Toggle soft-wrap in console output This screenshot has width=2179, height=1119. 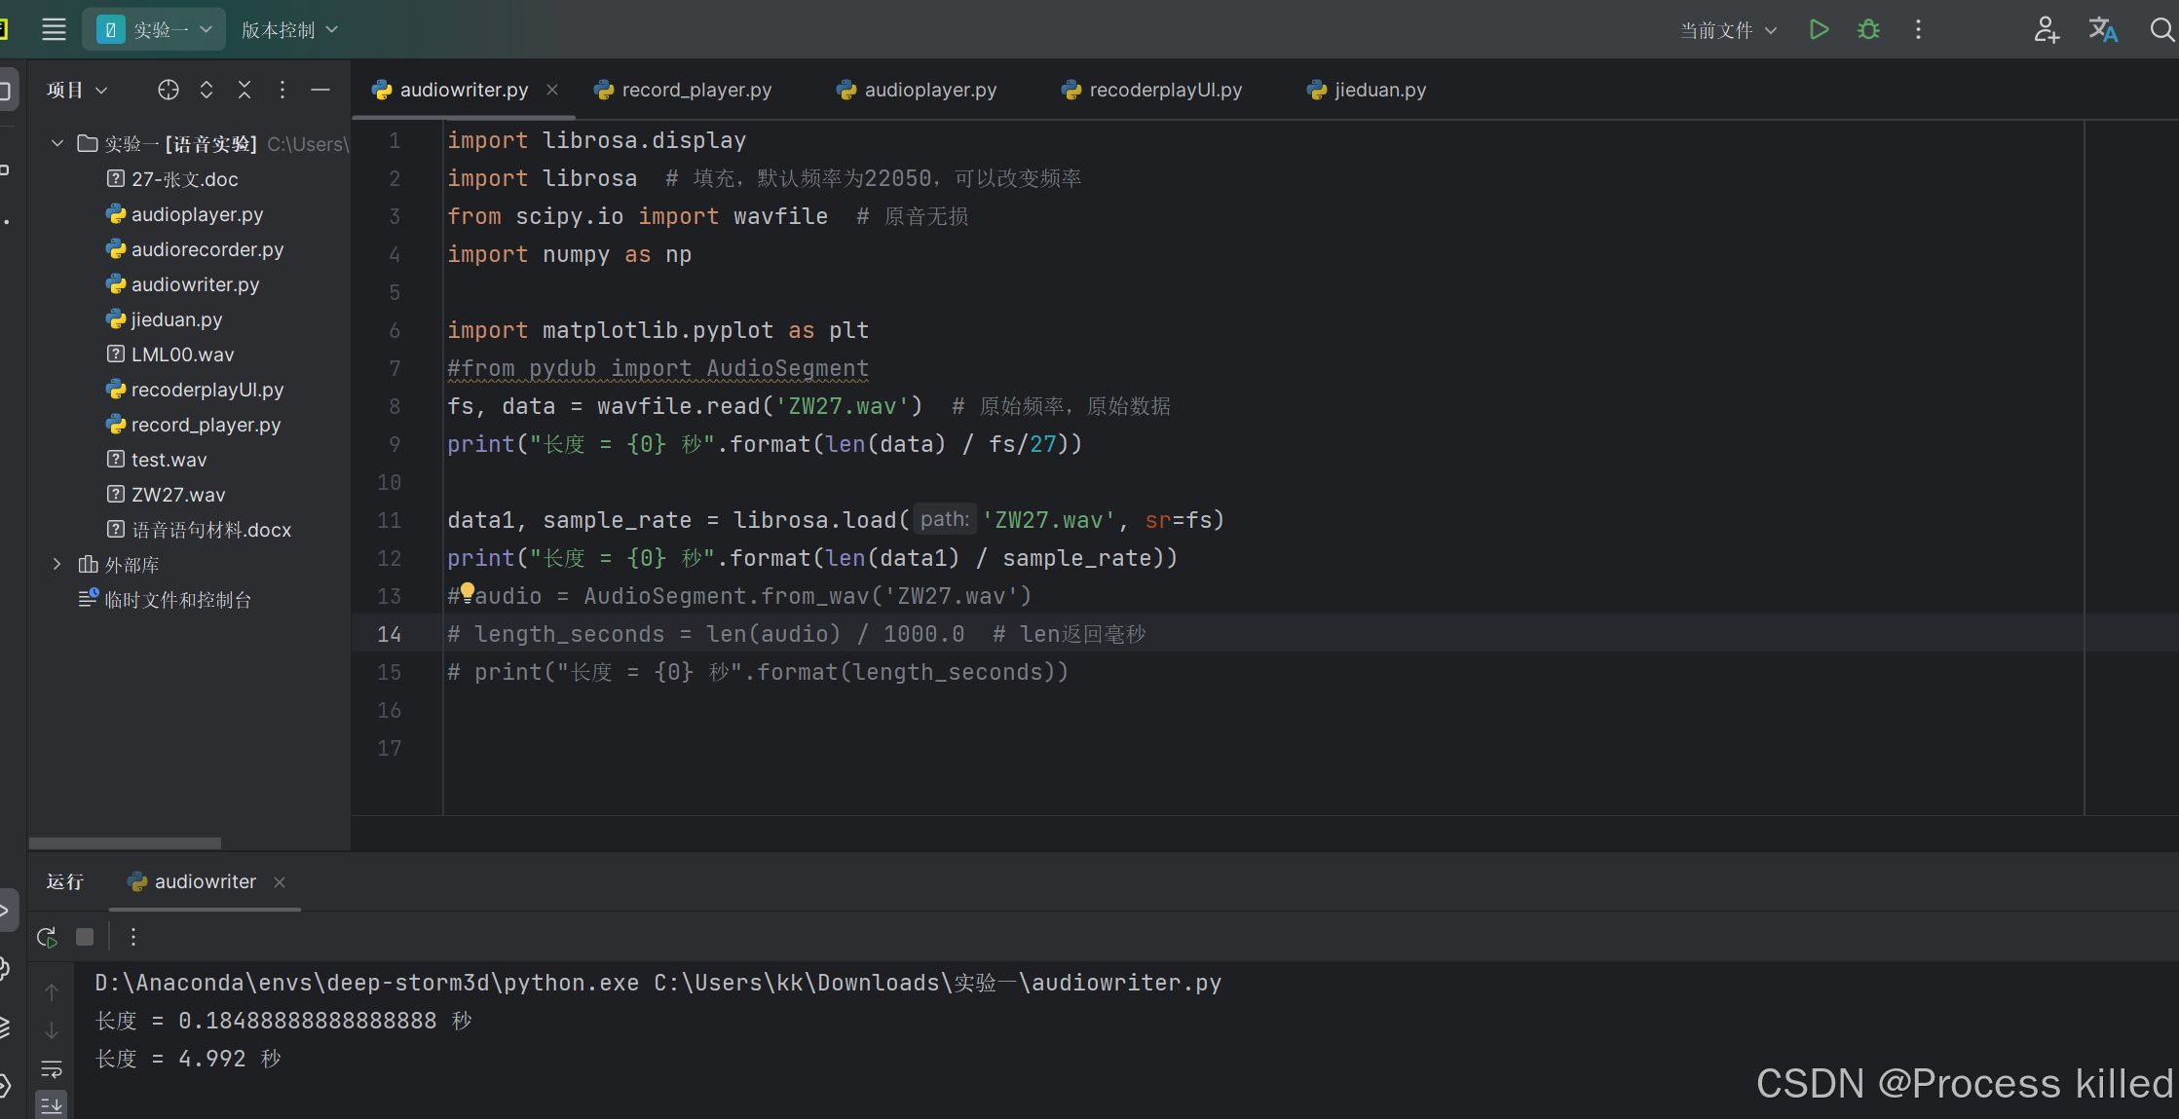(52, 1069)
